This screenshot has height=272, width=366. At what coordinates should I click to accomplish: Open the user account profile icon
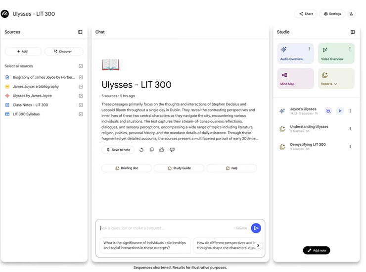(352, 14)
